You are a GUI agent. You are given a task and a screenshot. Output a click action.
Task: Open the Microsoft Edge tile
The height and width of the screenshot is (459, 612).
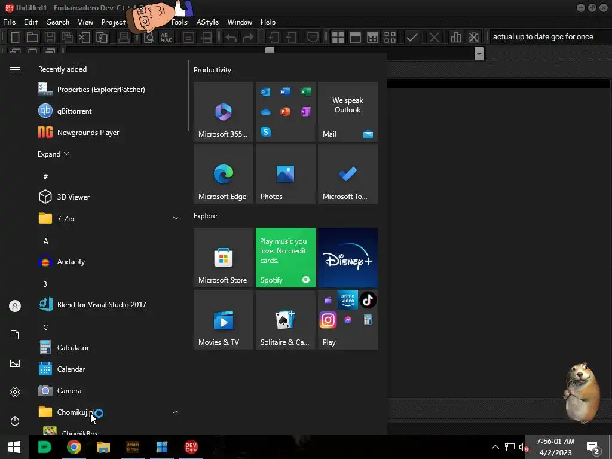(224, 174)
